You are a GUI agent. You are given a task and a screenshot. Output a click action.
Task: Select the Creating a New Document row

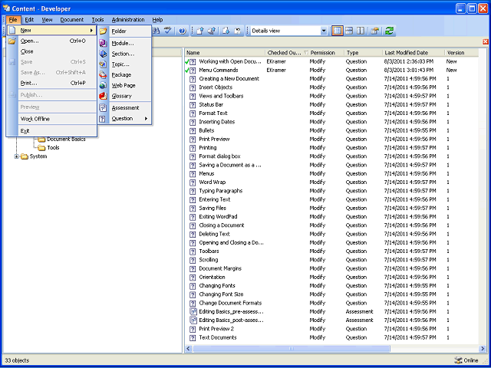pyautogui.click(x=331, y=79)
